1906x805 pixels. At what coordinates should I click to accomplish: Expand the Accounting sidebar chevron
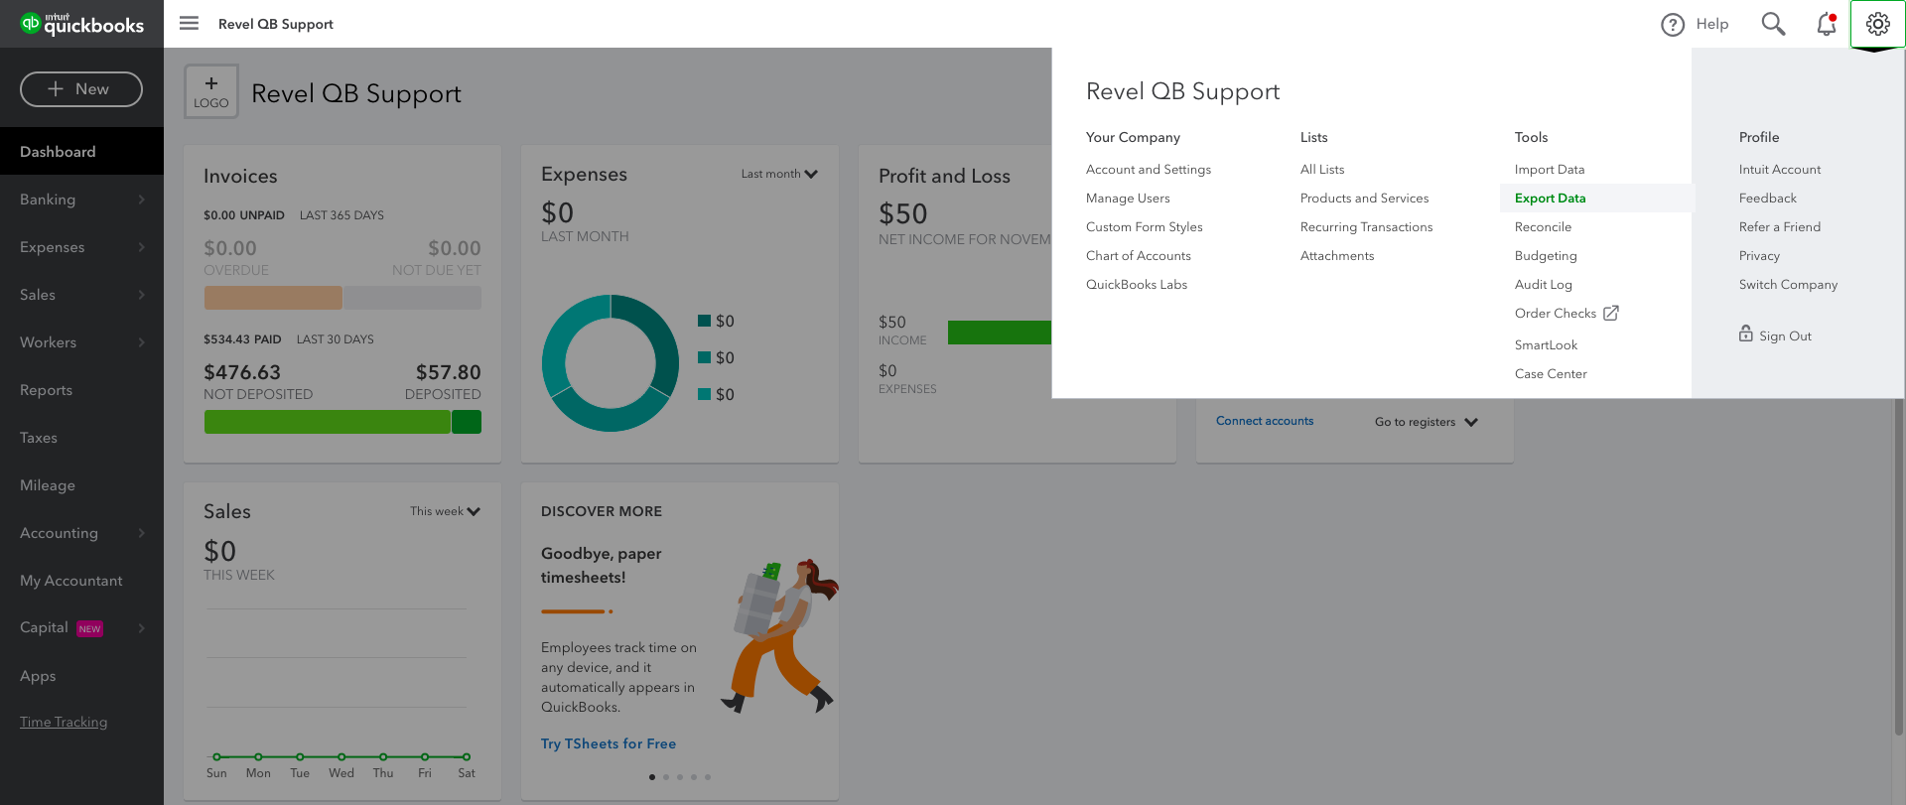pos(141,533)
